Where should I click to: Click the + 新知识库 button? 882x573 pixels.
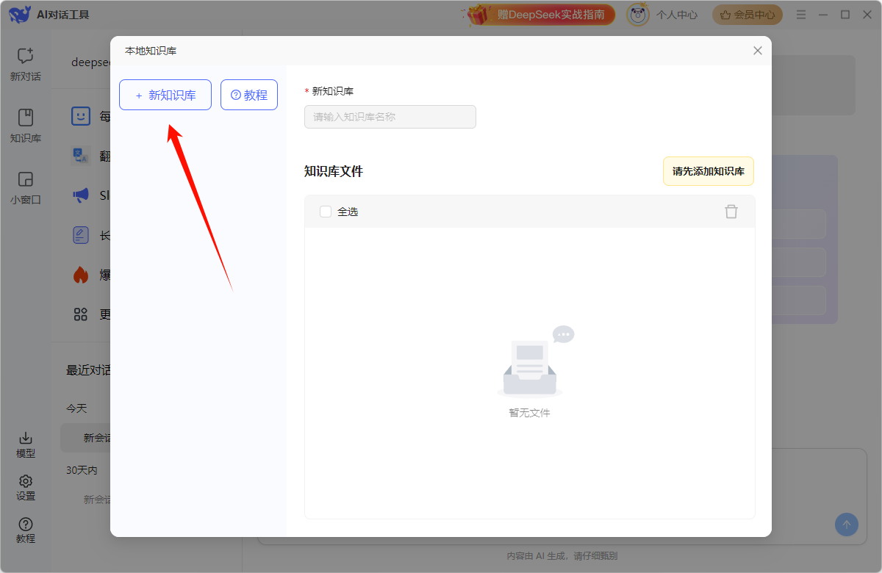(x=165, y=95)
